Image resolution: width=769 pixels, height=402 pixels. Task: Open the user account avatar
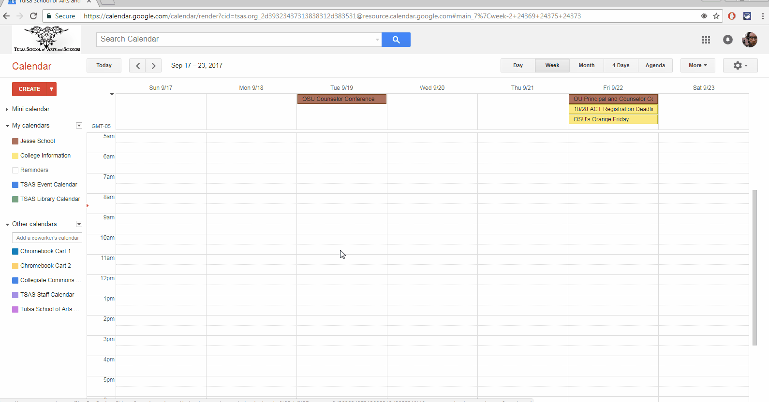click(749, 40)
